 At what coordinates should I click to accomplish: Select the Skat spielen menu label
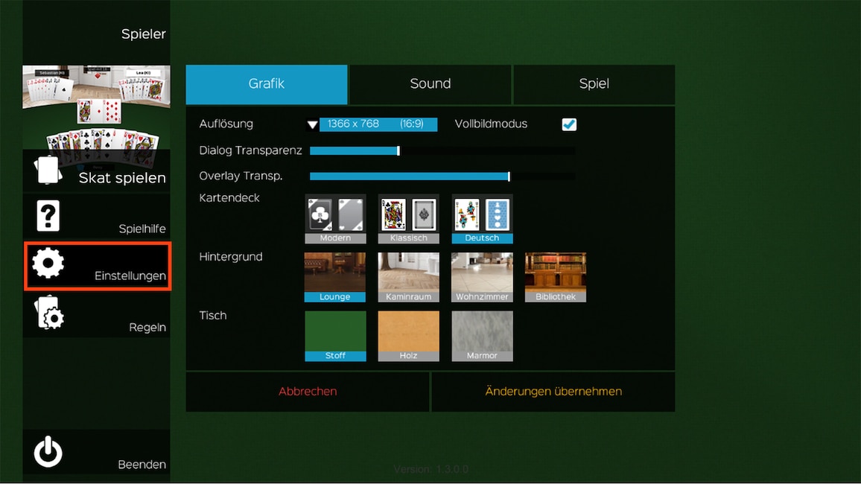point(122,178)
